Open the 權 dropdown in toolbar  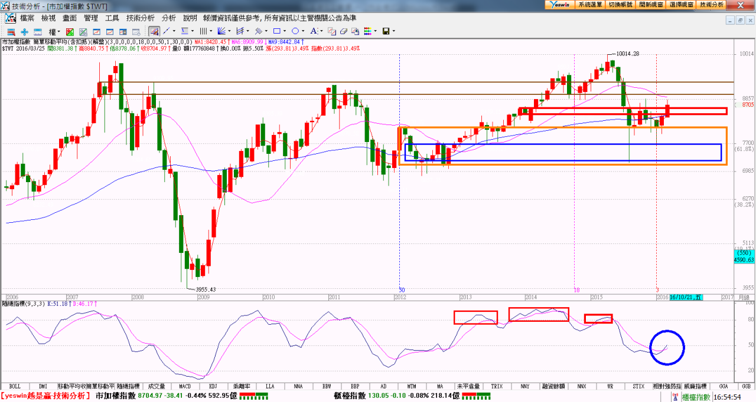pos(55,31)
